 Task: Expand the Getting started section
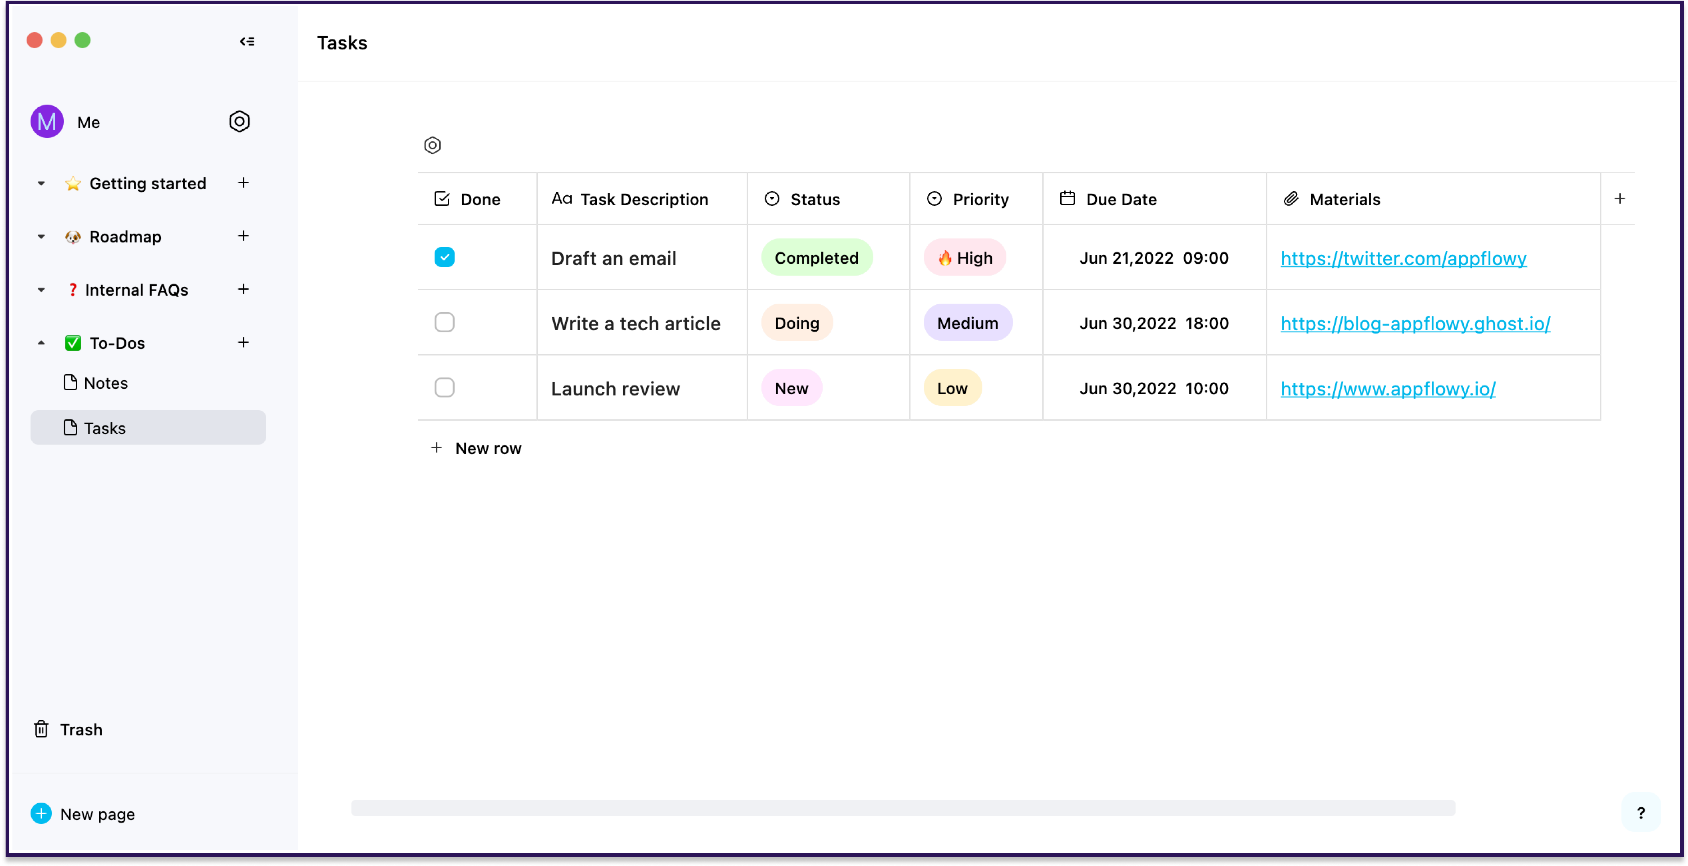pos(40,182)
